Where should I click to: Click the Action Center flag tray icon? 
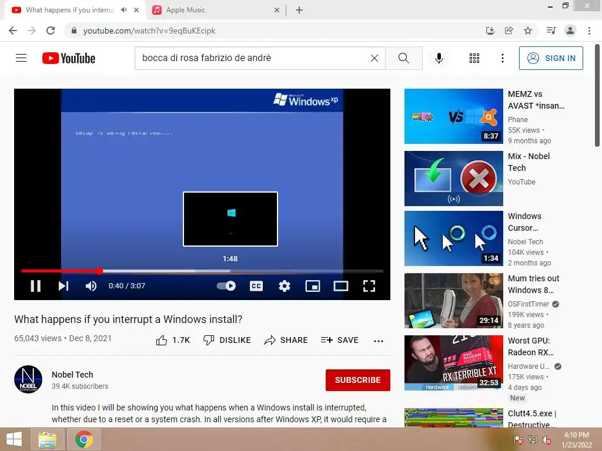tap(518, 439)
